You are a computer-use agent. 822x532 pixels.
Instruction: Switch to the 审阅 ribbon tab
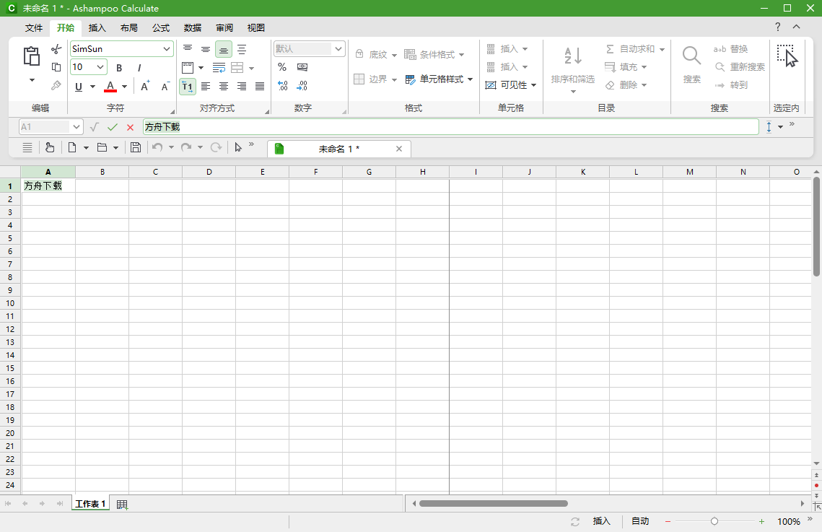coord(224,27)
